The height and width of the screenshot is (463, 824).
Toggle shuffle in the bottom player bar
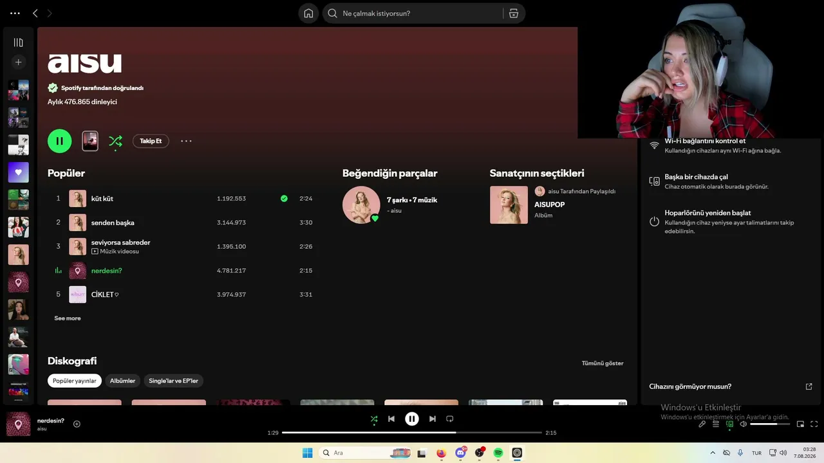coord(374,419)
